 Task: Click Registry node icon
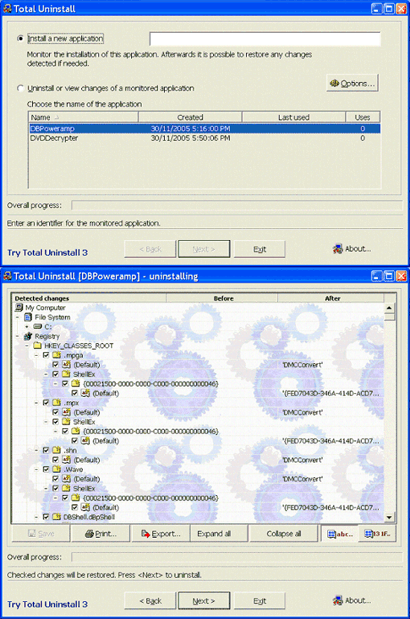click(28, 336)
